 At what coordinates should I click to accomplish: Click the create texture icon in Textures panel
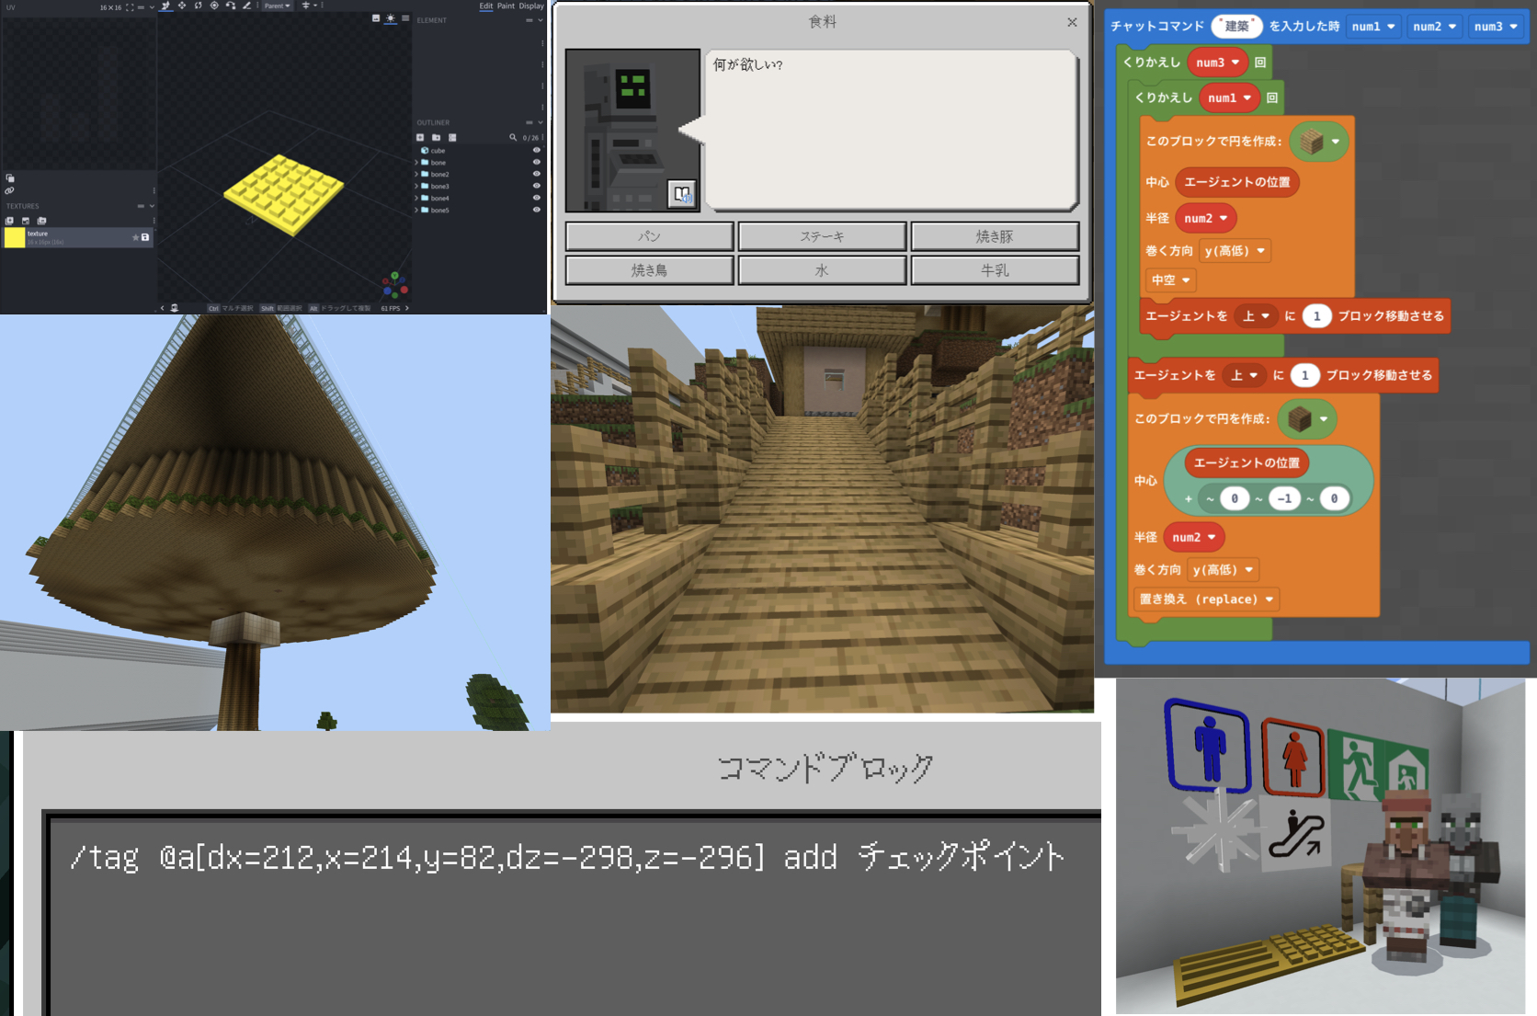(x=9, y=221)
